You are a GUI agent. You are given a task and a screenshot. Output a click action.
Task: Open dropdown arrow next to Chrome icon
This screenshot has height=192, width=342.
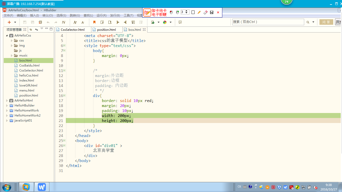click(x=170, y=22)
